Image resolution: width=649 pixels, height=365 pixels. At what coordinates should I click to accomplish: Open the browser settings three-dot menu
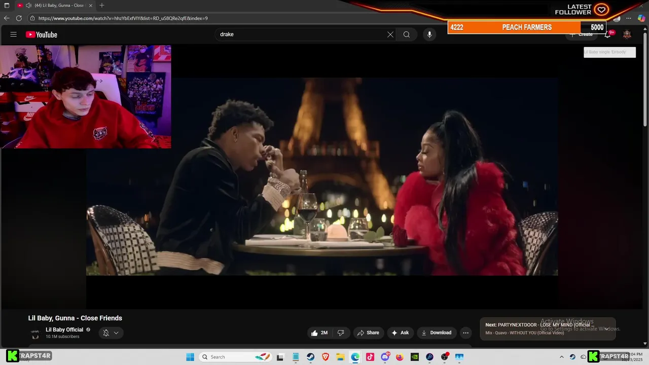[x=629, y=18]
